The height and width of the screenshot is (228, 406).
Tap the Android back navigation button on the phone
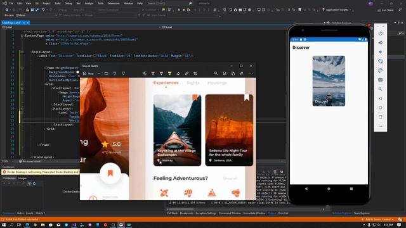[x=306, y=189]
